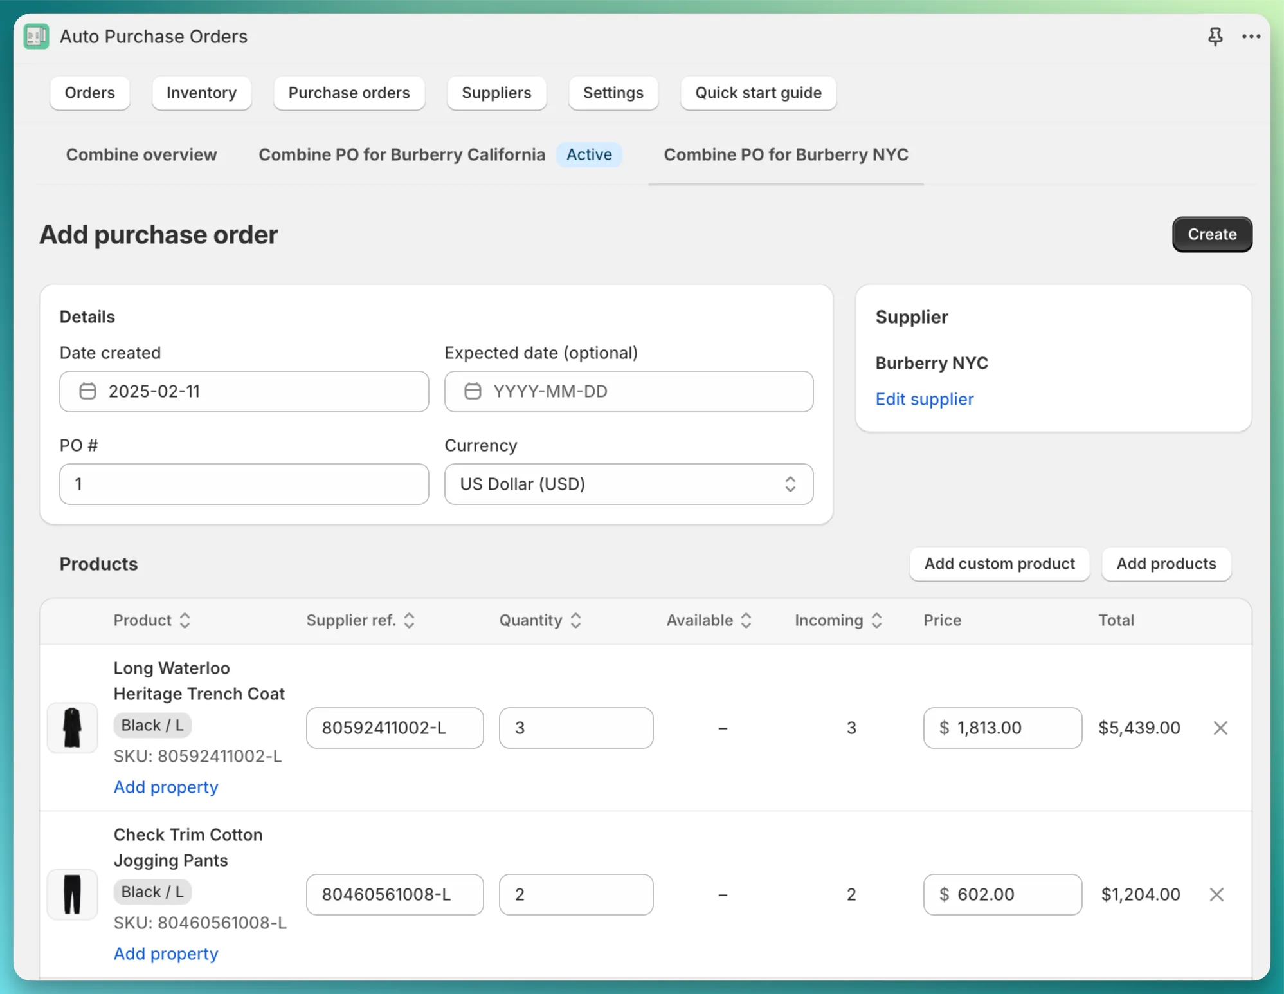The image size is (1284, 994).
Task: Focus the PO # input field
Action: pos(244,484)
